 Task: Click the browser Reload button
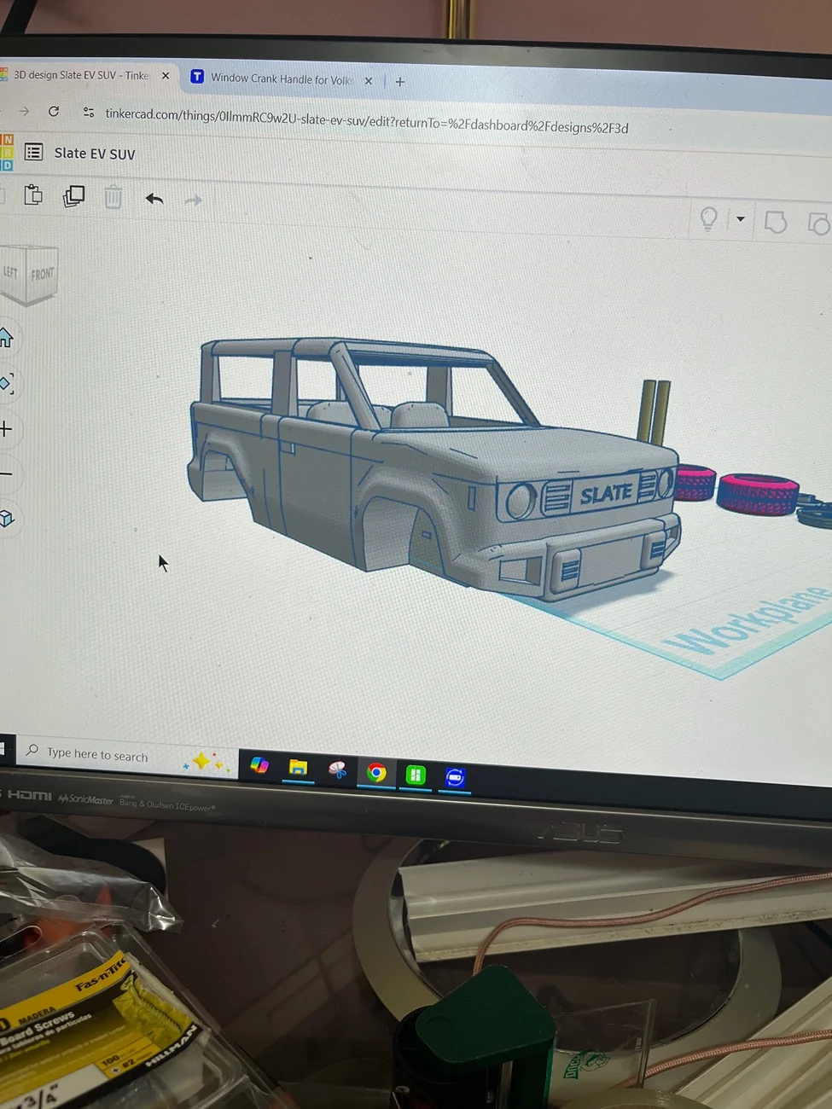coord(54,111)
